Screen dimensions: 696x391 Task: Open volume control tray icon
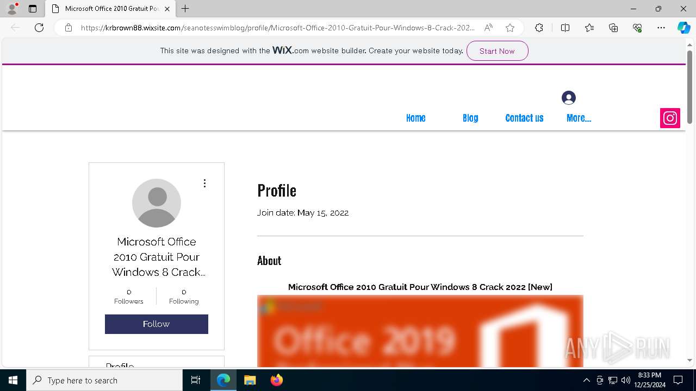[x=626, y=380]
